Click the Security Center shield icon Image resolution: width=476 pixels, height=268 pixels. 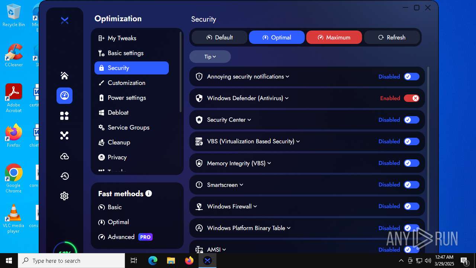pyautogui.click(x=199, y=120)
